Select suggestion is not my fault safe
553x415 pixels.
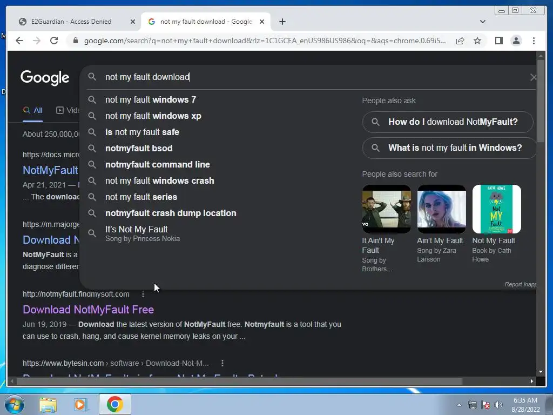(142, 132)
